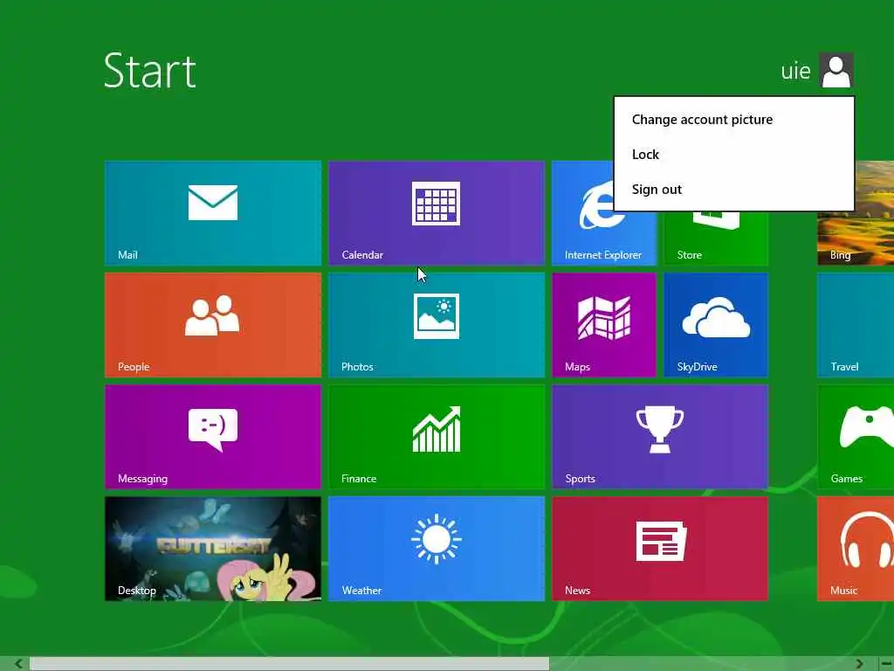This screenshot has width=894, height=671.
Task: Open the Finance tile
Action: (x=437, y=437)
